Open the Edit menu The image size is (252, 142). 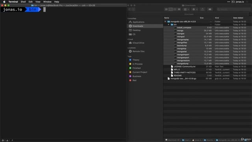pyautogui.click(x=31, y=2)
